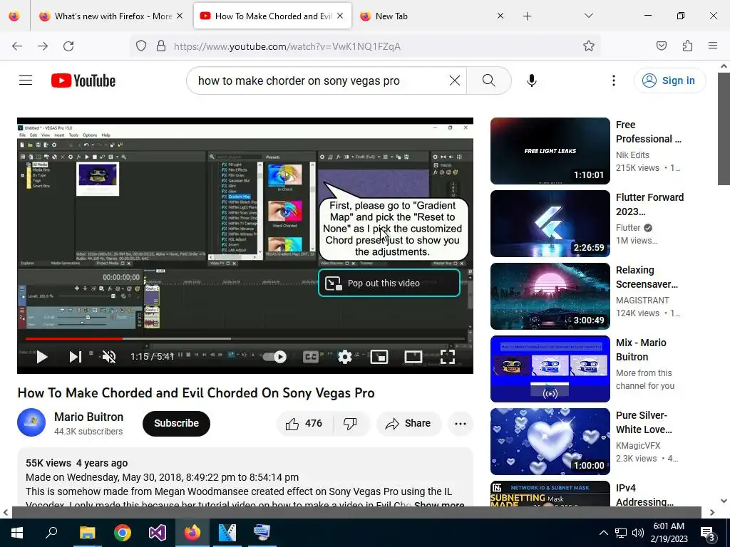
Task: Toggle subtitles with the CC button
Action: pos(311,357)
